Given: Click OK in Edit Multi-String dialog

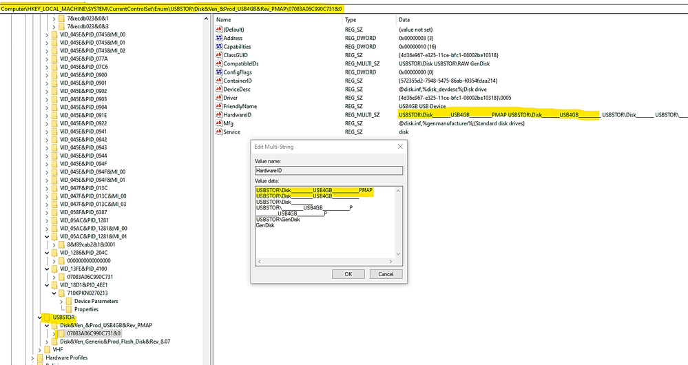Looking at the screenshot, I should pos(348,274).
